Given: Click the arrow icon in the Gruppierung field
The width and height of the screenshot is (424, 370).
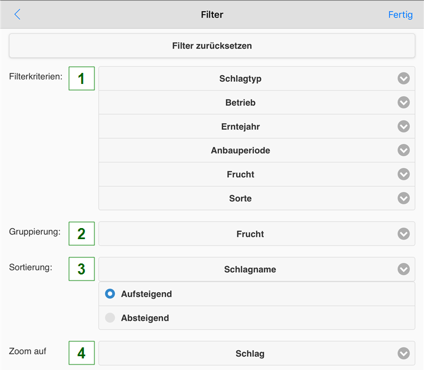Looking at the screenshot, I should (x=404, y=234).
